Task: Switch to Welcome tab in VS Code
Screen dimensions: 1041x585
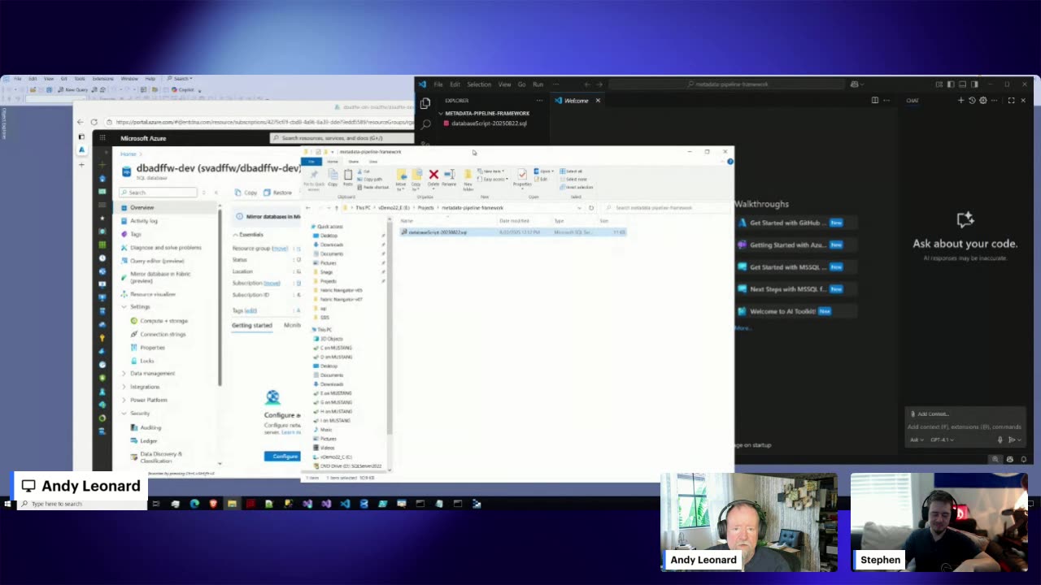Action: [x=577, y=101]
